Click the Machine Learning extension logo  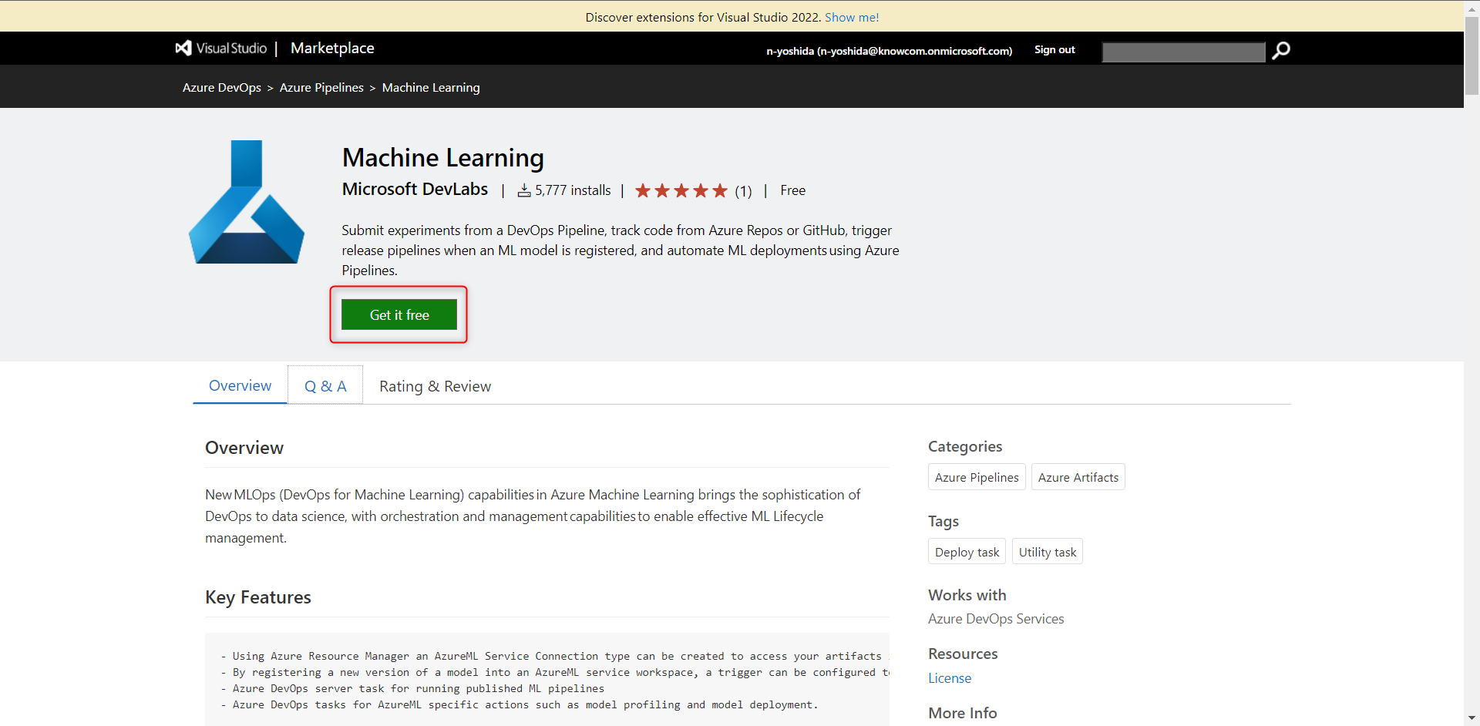click(247, 202)
